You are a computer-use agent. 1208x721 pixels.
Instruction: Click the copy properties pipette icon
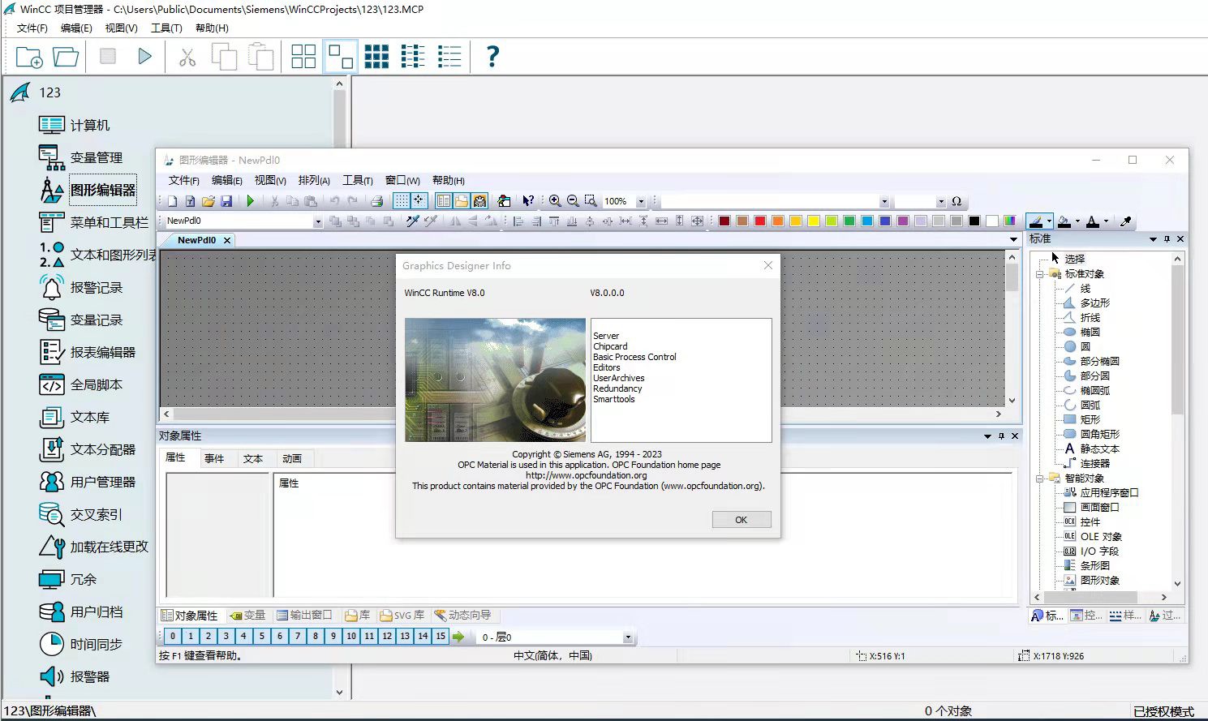(x=412, y=221)
